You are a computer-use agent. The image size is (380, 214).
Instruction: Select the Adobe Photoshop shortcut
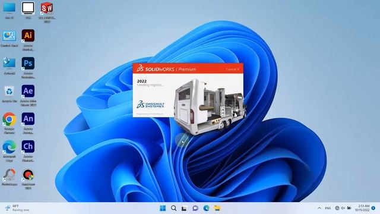point(28,68)
